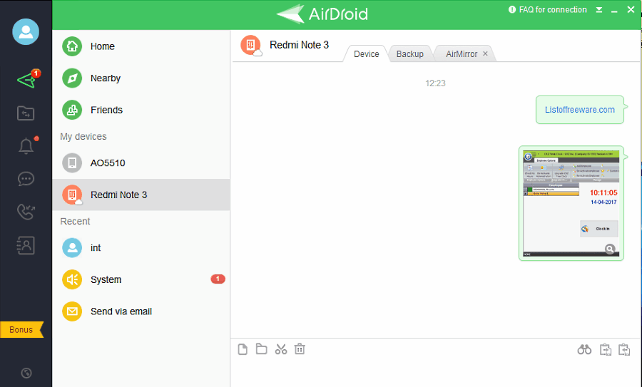
Task: Click the Nearby compass icon
Action: [72, 78]
